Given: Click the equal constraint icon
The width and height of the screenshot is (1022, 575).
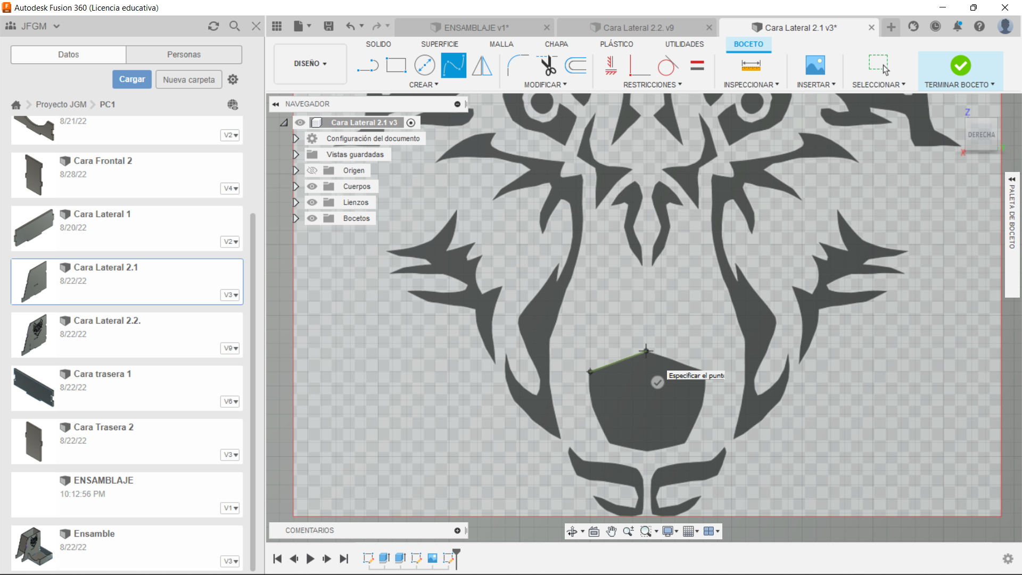Looking at the screenshot, I should (697, 65).
